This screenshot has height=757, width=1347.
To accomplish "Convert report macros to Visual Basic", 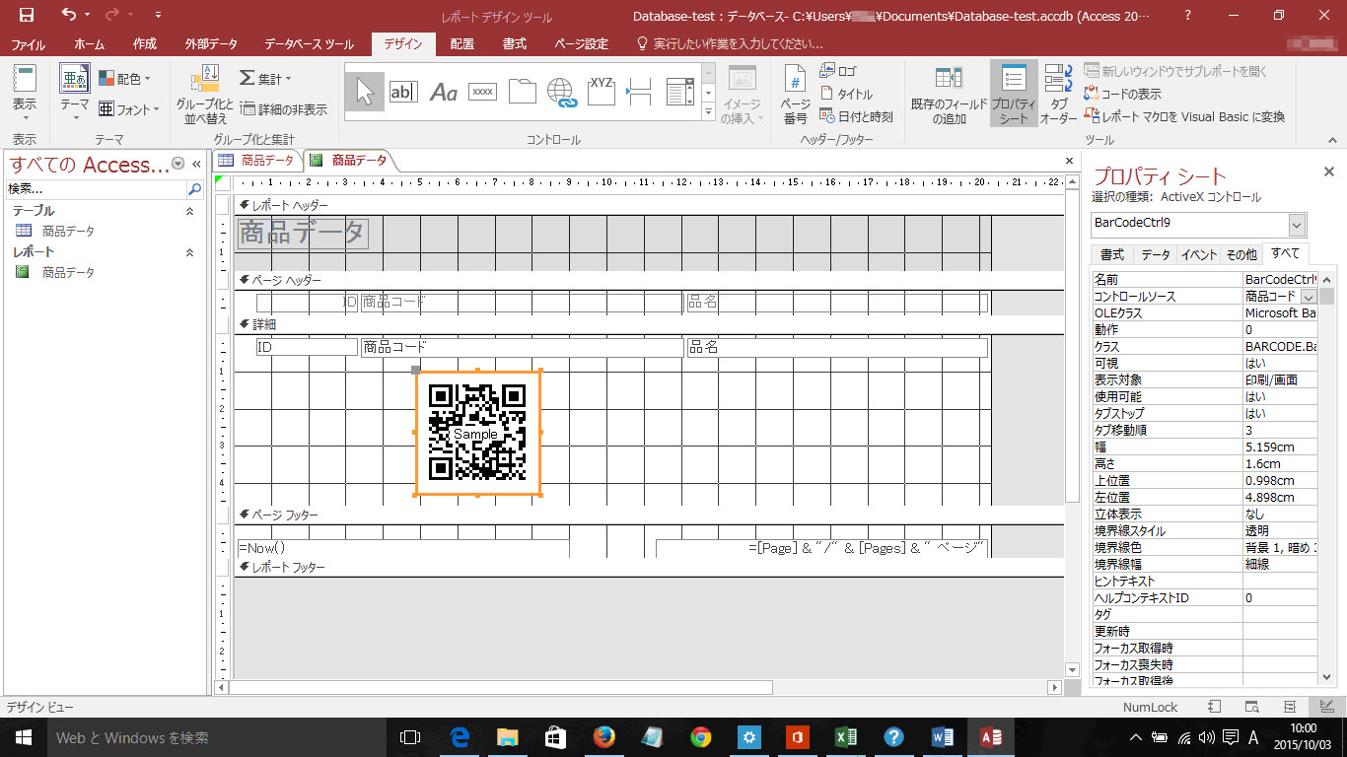I will pos(1184,116).
